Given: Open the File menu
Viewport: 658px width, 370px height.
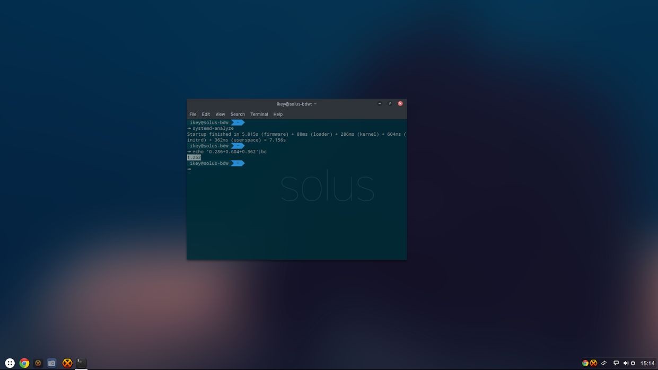Looking at the screenshot, I should [192, 114].
